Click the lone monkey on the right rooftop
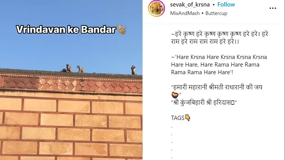 click(x=133, y=70)
